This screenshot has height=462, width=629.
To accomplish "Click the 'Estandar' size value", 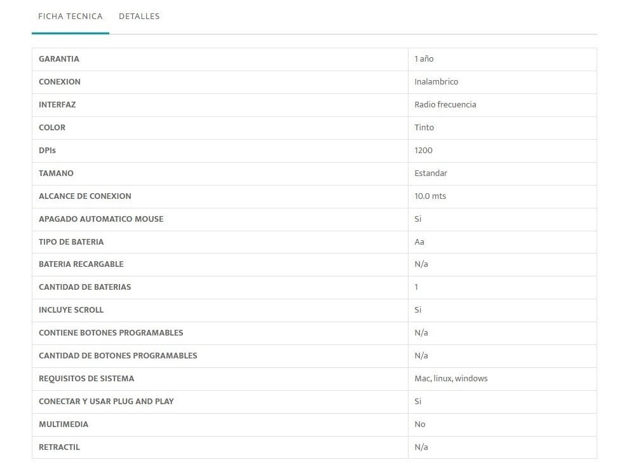I will 431,173.
